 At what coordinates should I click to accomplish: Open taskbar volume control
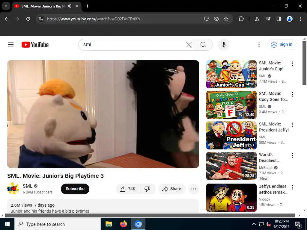[268, 224]
